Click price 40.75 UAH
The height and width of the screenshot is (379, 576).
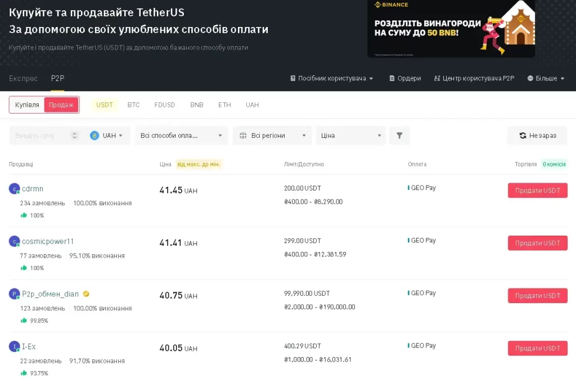coord(178,296)
